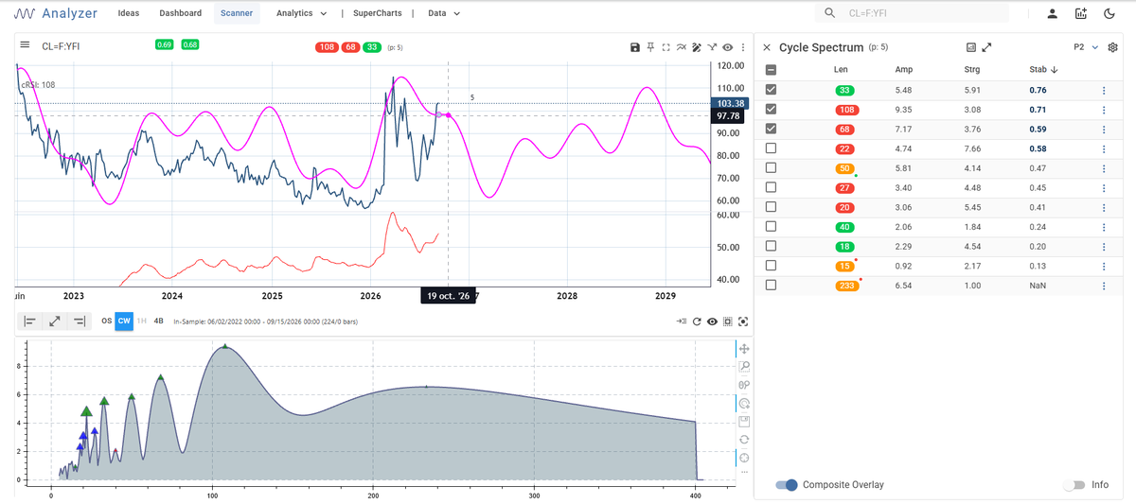Enable the crosshair hover tool

[x=744, y=459]
